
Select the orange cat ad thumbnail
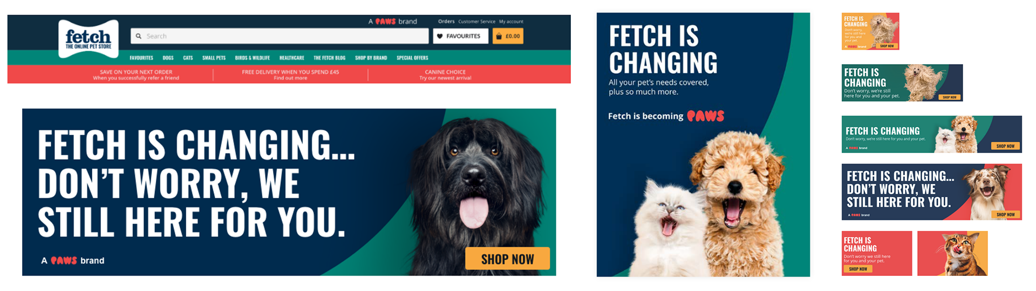(952, 253)
